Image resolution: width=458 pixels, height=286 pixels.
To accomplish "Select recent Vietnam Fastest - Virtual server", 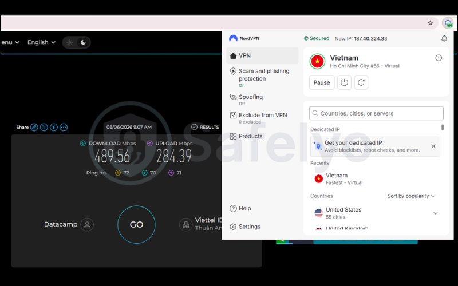I will [x=376, y=178].
